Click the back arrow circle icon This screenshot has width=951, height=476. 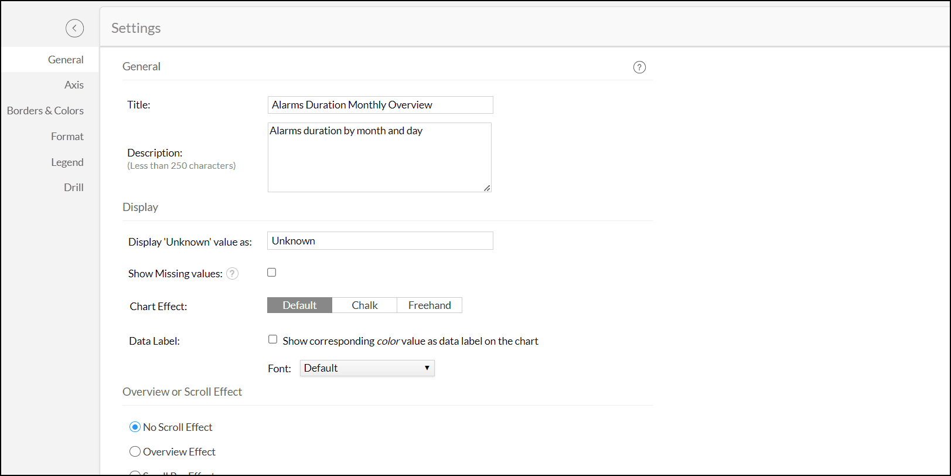[74, 28]
